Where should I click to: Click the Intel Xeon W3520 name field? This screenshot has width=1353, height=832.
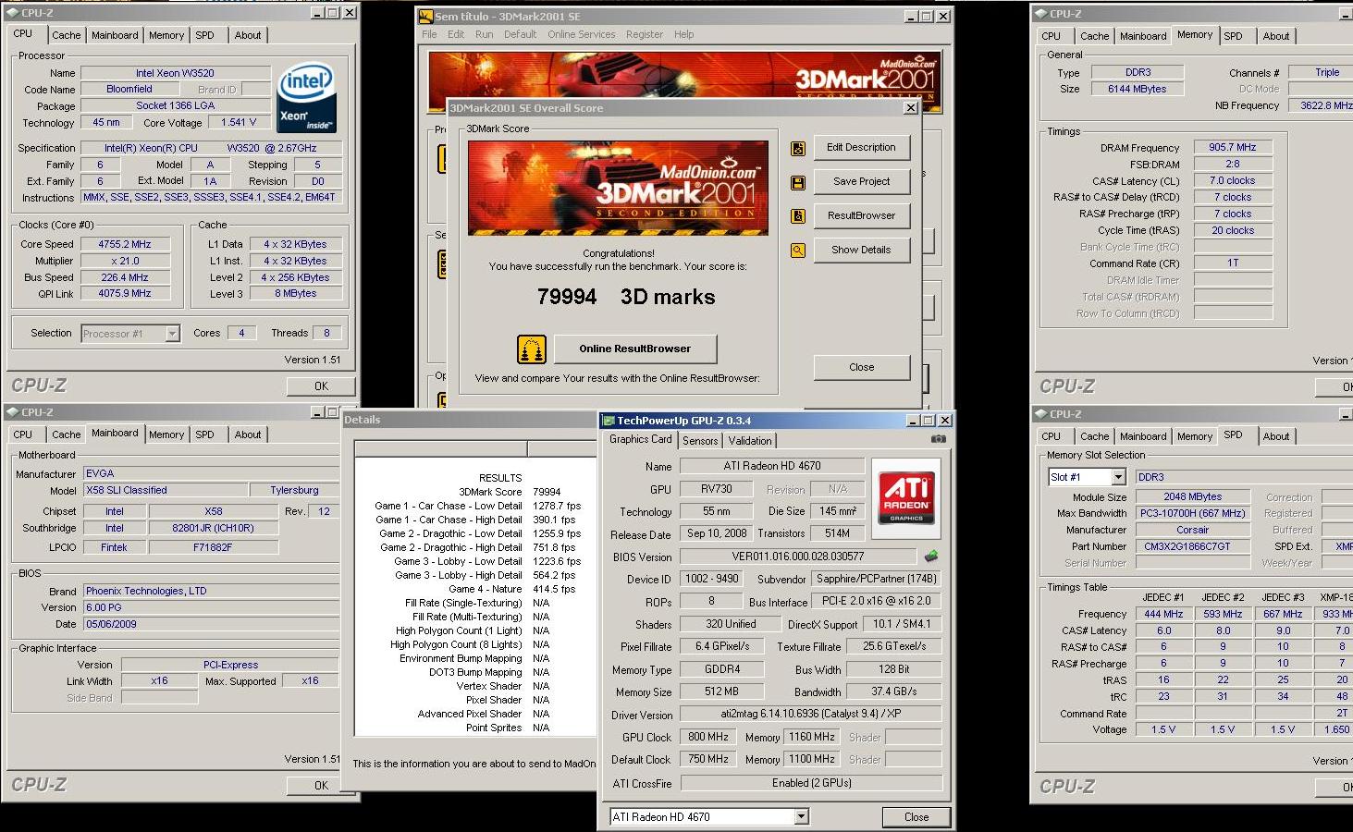[175, 73]
